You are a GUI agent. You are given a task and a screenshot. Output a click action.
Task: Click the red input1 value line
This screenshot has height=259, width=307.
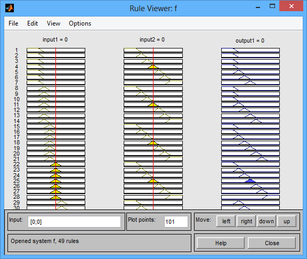(56, 128)
